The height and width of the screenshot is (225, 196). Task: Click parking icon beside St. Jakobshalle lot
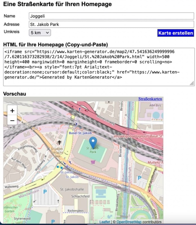[x=45, y=192]
